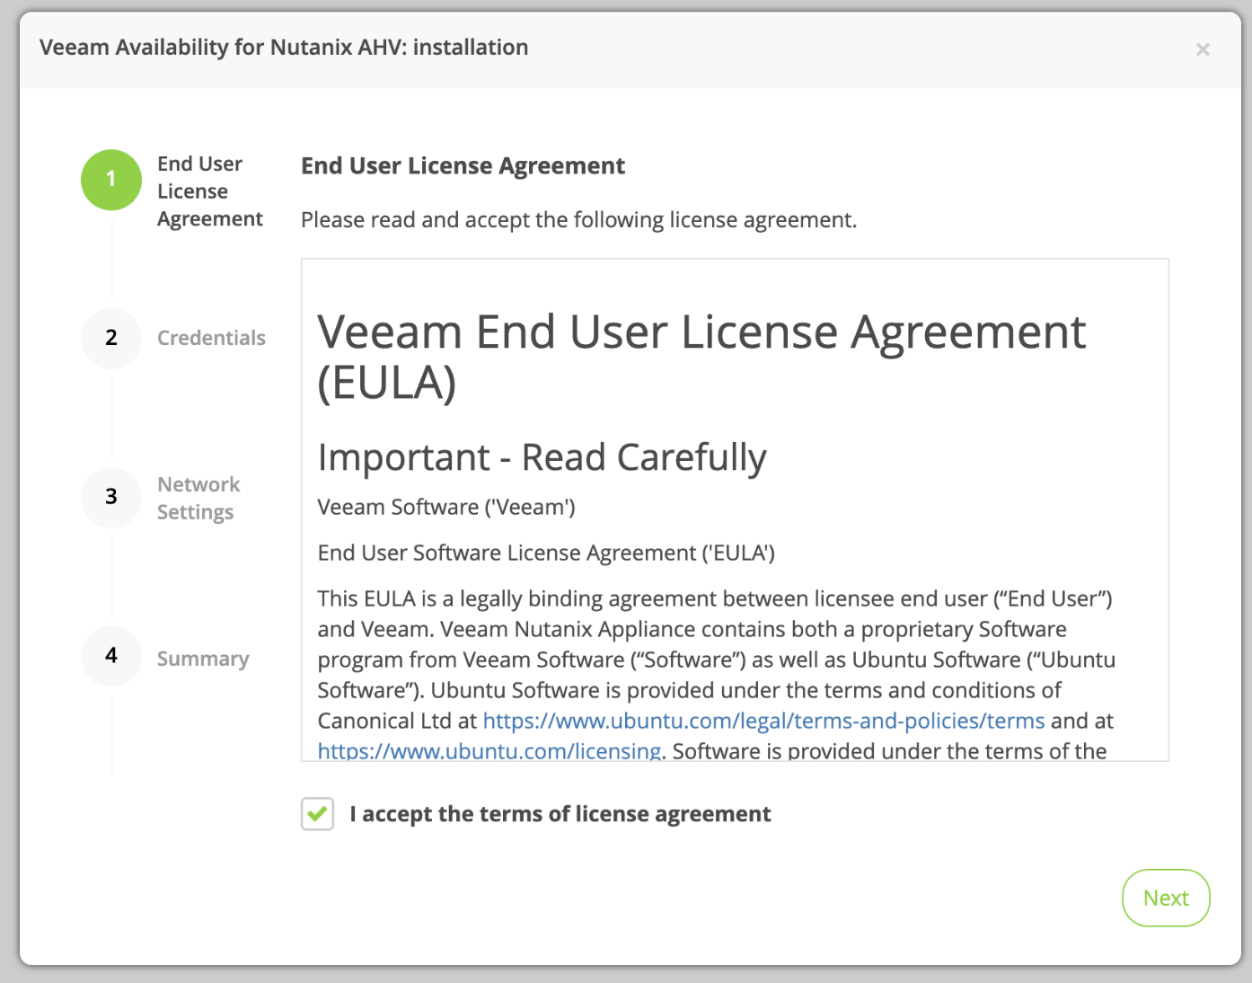This screenshot has width=1252, height=983.
Task: Open the ubuntu.com/licensing link
Action: [489, 750]
